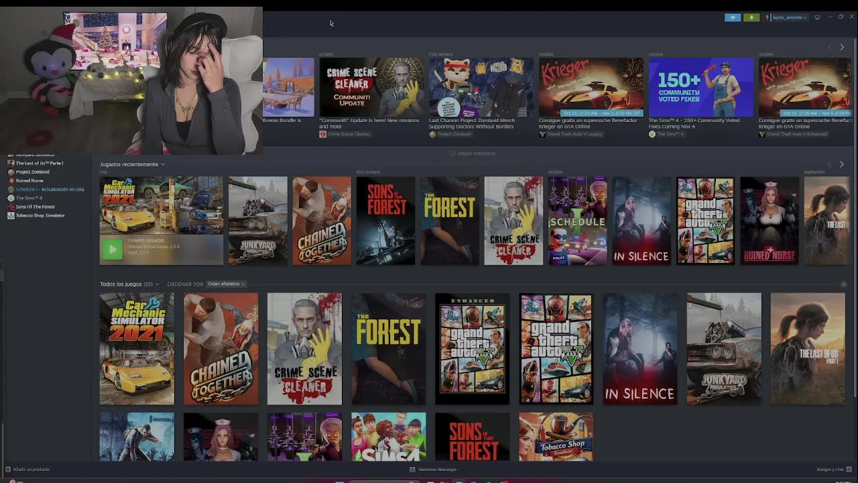Open Junkyard Simulator in recently played shelf
The width and height of the screenshot is (858, 483).
[257, 221]
